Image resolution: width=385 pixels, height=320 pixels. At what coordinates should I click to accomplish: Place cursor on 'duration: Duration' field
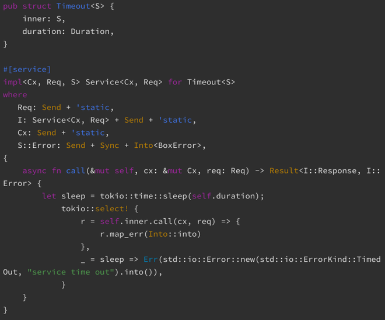[68, 31]
